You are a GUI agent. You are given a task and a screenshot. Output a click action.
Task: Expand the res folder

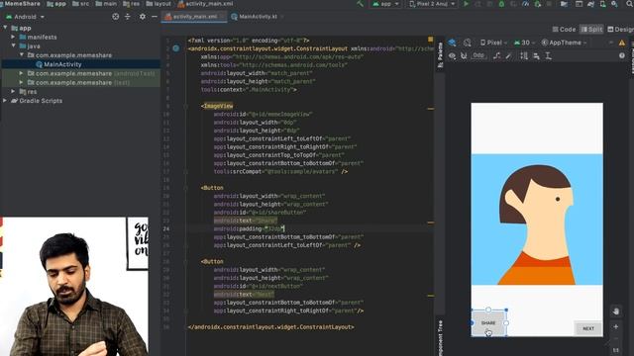click(13, 92)
